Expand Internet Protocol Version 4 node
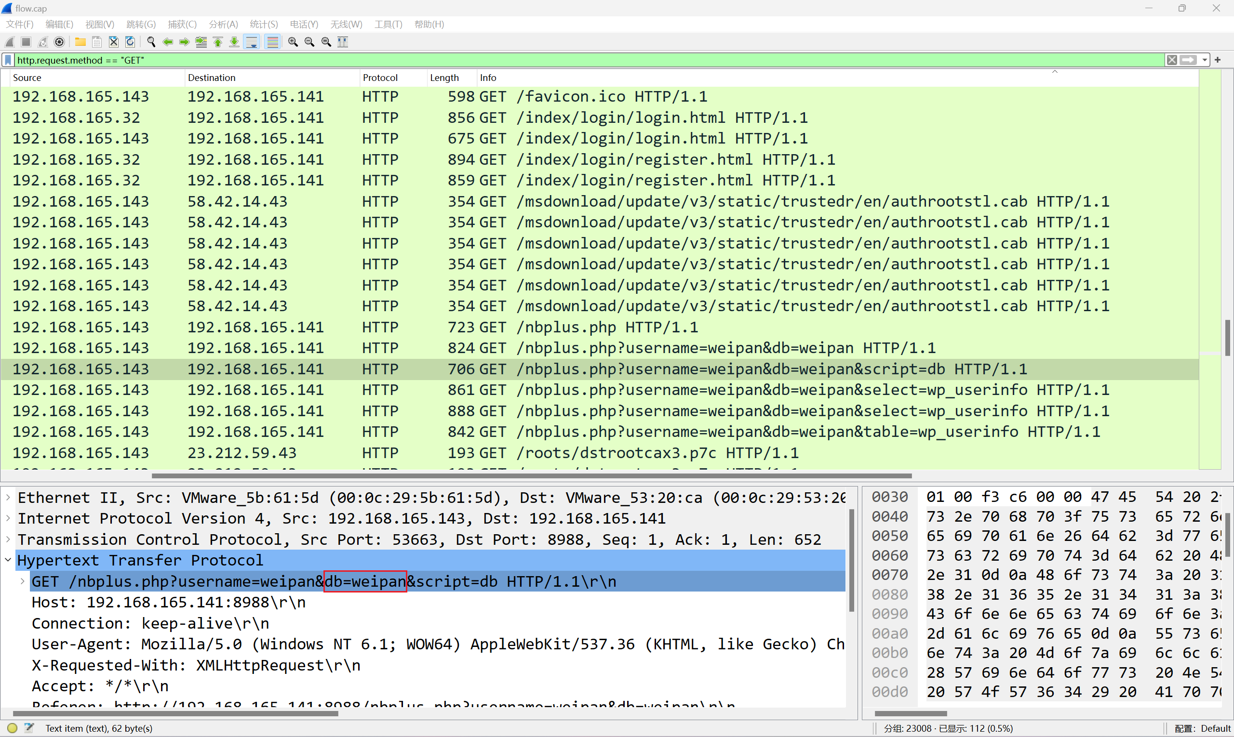This screenshot has width=1234, height=737. (x=8, y=518)
